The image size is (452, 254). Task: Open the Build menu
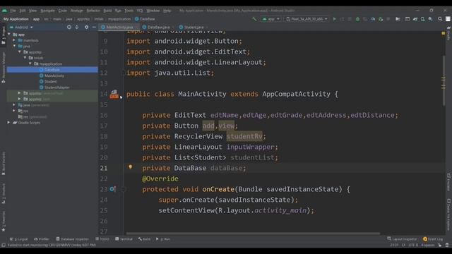[107, 11]
